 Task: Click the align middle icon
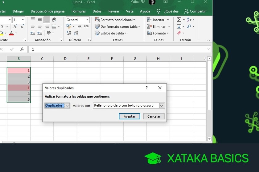click(40, 20)
